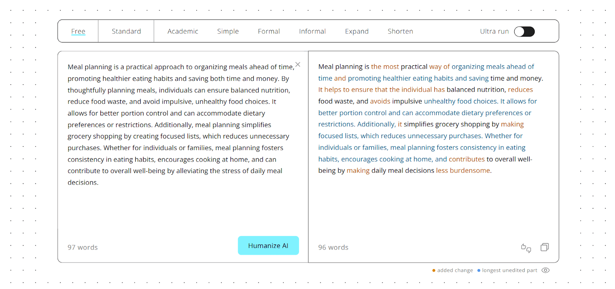This screenshot has height=289, width=615.
Task: Click the 96 words output counter
Action: pos(333,248)
